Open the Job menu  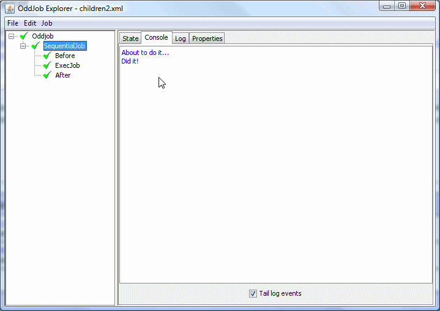click(x=47, y=23)
